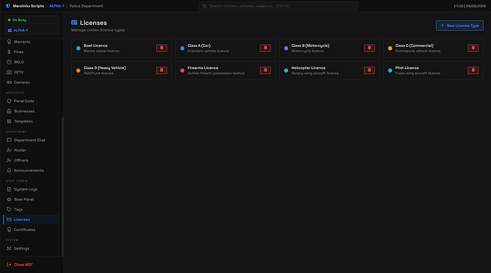The height and width of the screenshot is (273, 491).
Task: Click the Announcements bell icon
Action: (9, 171)
